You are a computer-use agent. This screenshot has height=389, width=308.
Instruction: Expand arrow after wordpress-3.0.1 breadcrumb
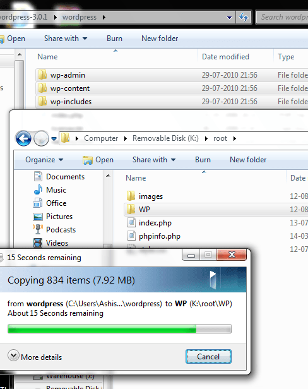tap(55, 18)
